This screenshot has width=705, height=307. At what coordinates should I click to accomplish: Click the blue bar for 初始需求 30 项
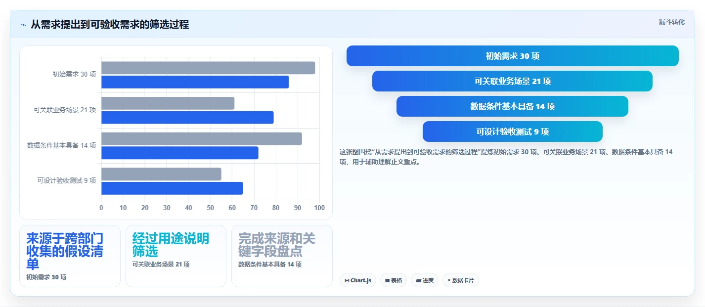click(x=195, y=82)
